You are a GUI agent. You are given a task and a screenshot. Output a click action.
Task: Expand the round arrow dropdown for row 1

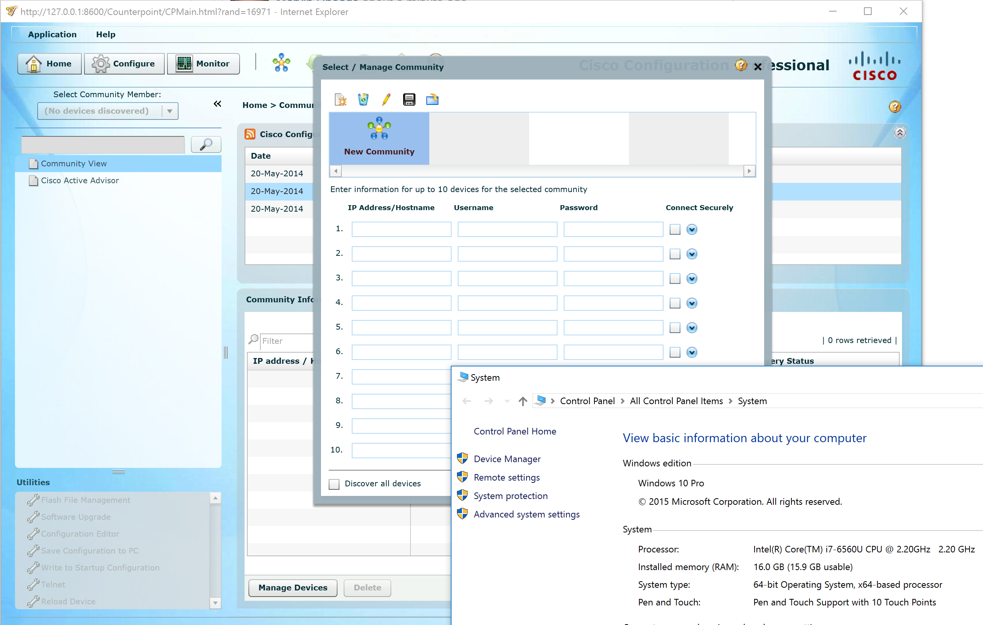click(692, 230)
